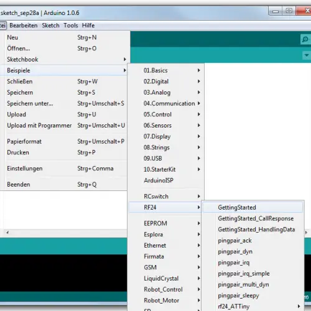Load the pingpair_multi_dyn example
Screen dimensions: 311x311
253,284
